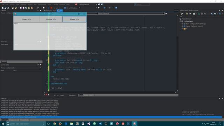
Task: Close the Local Variables panel
Action: [41, 65]
